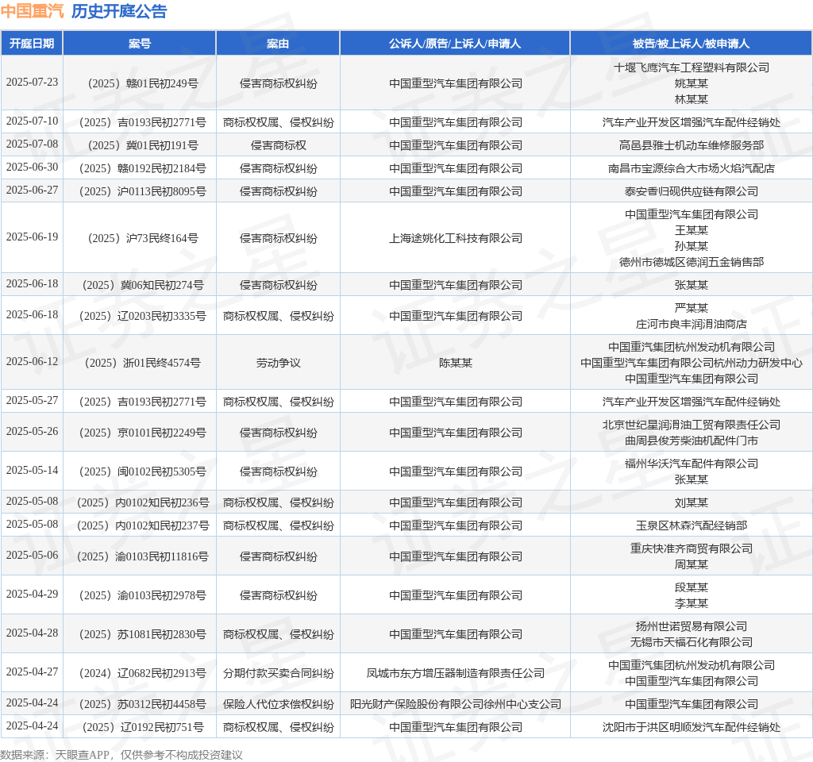The width and height of the screenshot is (813, 762).
Task: Select the 被告/被上诉人/被申请人 column header
Action: click(x=692, y=44)
